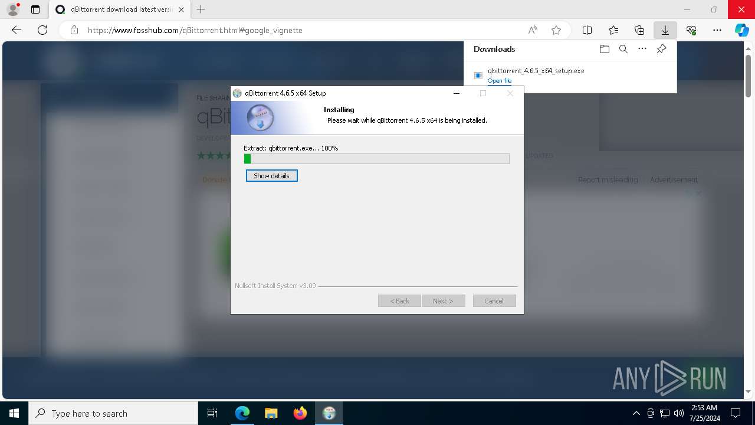Image resolution: width=755 pixels, height=425 pixels.
Task: Click the qBittorrent setup title icon
Action: [x=237, y=93]
